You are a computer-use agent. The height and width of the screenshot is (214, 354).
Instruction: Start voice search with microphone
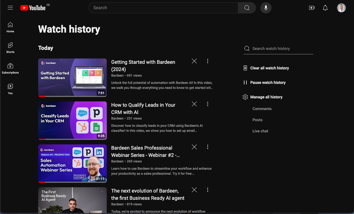pyautogui.click(x=266, y=8)
